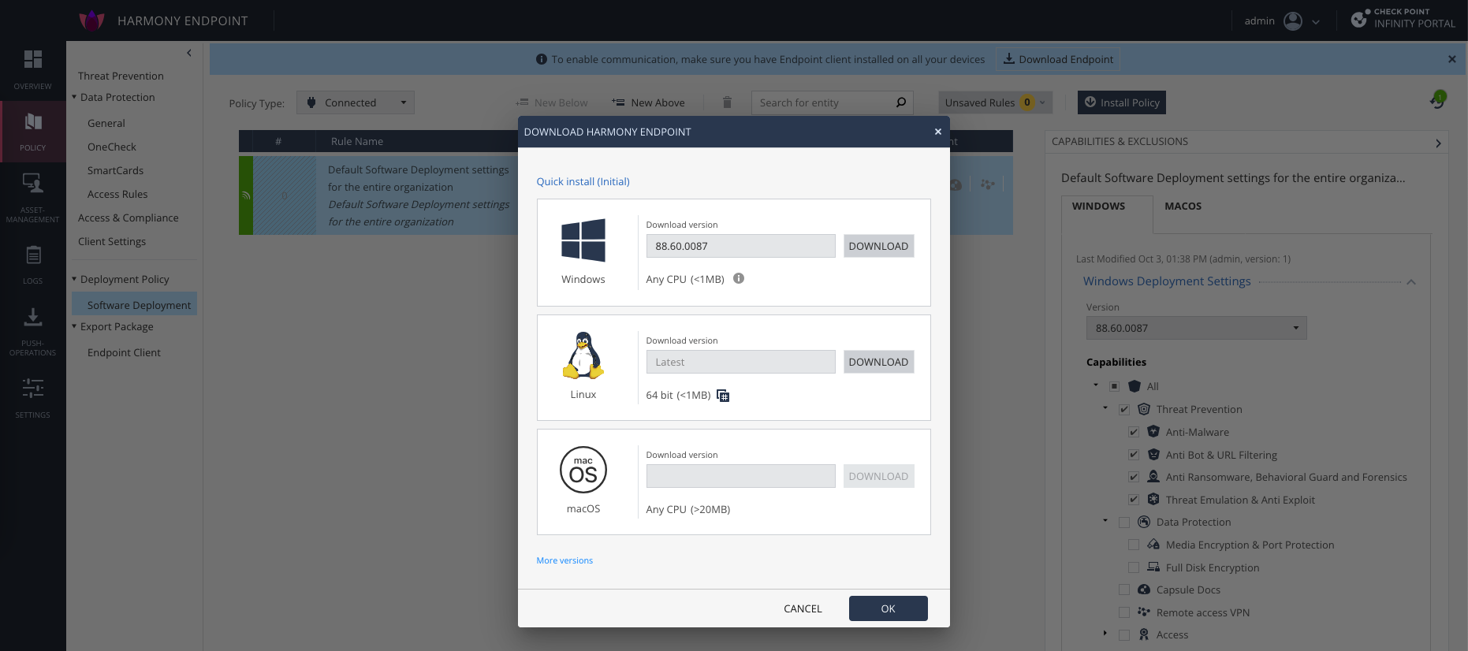The height and width of the screenshot is (651, 1468).
Task: Open the Policy Type Connected dropdown
Action: 356,102
